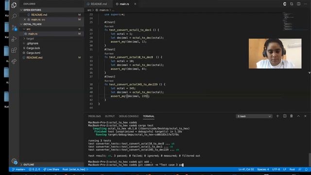
Task: Click the feedback icon in status bar
Action: pos(300,170)
